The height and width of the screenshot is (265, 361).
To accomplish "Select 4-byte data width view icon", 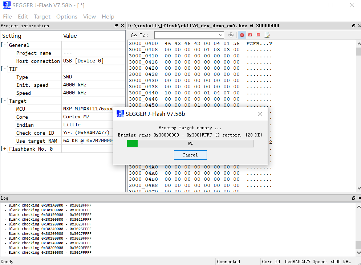I will 259,35.
